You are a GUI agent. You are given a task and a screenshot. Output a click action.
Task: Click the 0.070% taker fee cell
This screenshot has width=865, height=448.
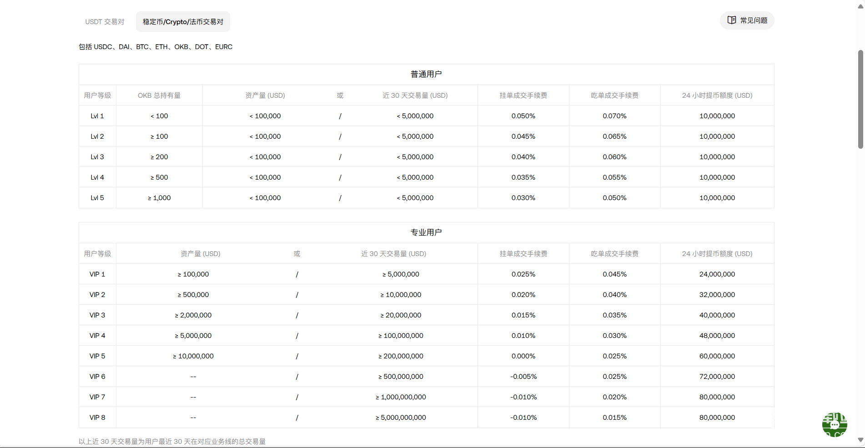(x=614, y=116)
